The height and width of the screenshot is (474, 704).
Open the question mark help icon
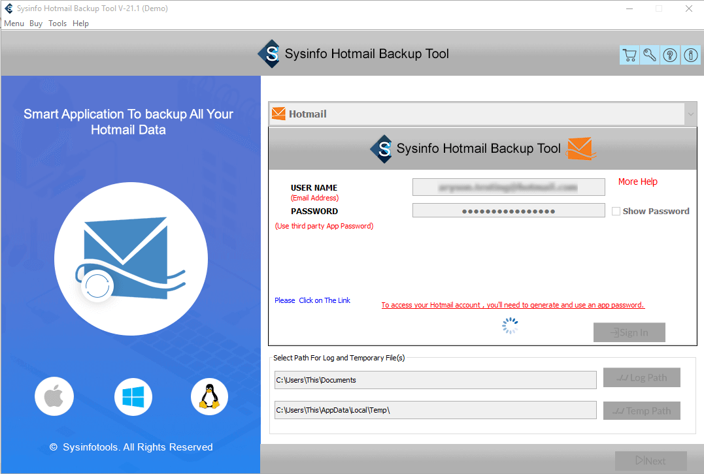(x=670, y=55)
